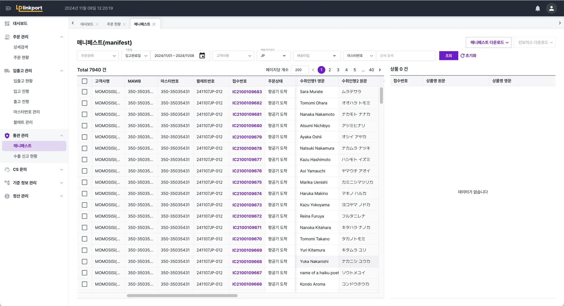This screenshot has height=306, width=564.
Task: Check the row for IC2100109675
Action: pyautogui.click(x=85, y=182)
